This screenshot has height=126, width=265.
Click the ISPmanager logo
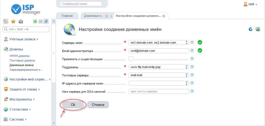click(26, 9)
